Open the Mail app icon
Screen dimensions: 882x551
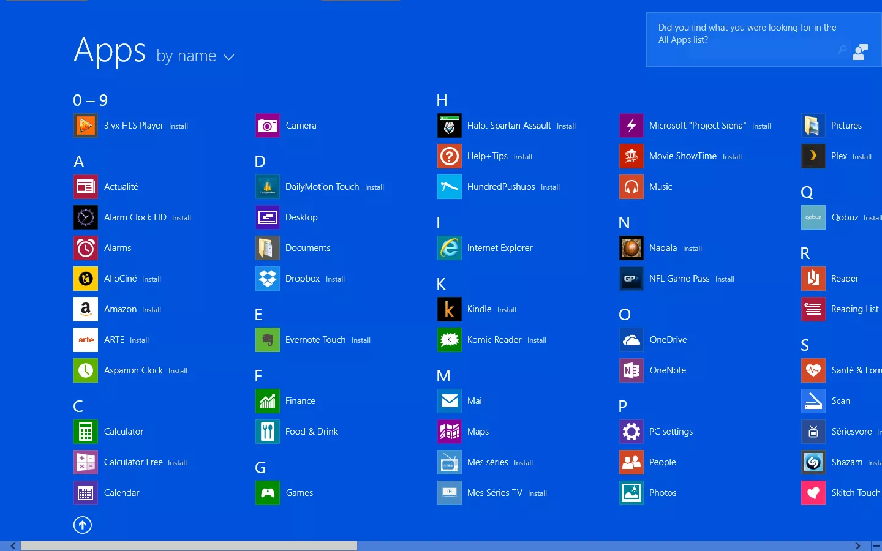(450, 401)
